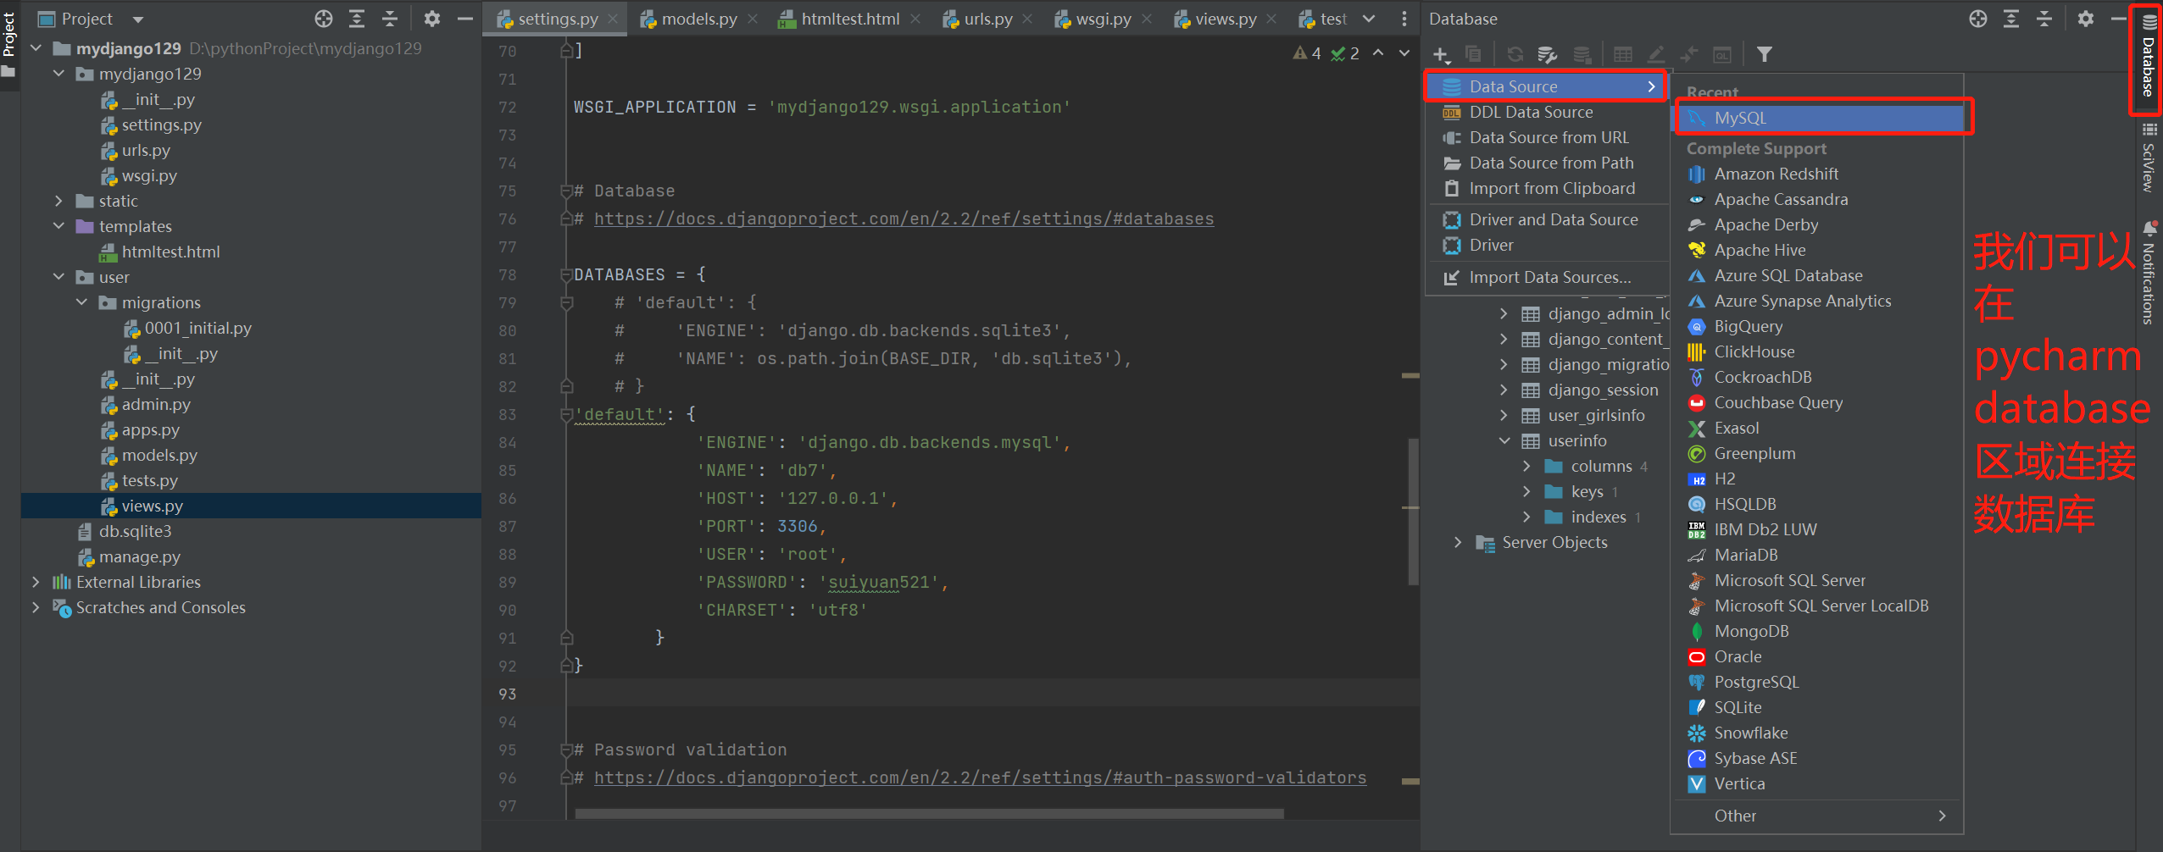
Task: Switch to the urls.py tab
Action: click(987, 19)
